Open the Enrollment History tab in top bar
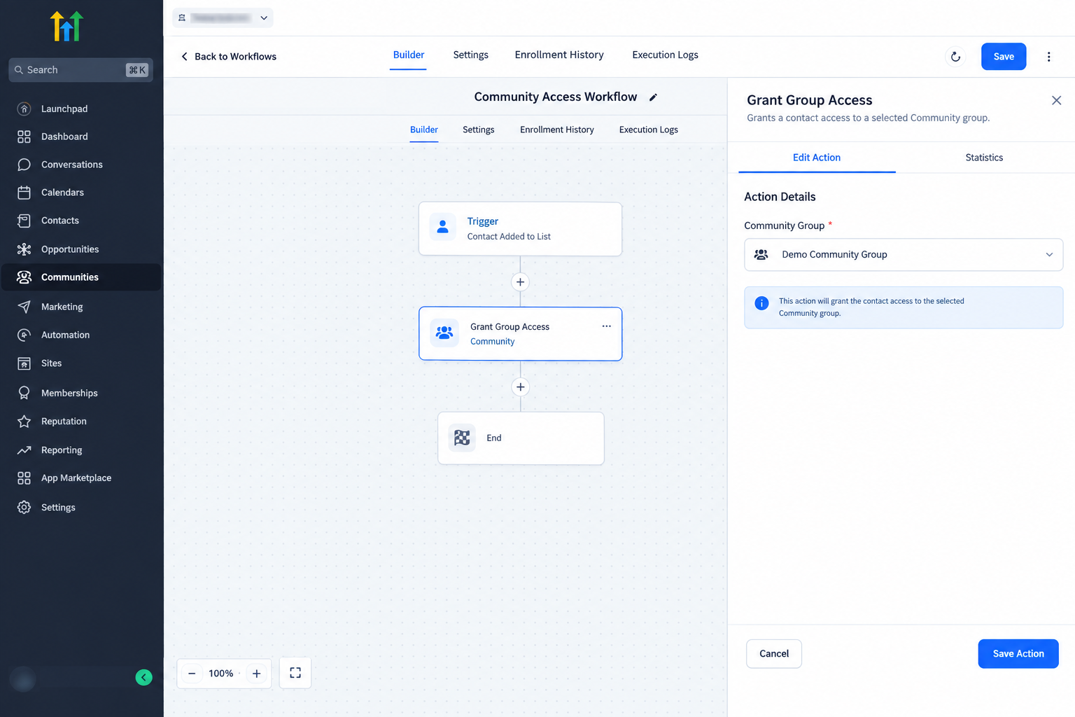The height and width of the screenshot is (717, 1075). (559, 55)
